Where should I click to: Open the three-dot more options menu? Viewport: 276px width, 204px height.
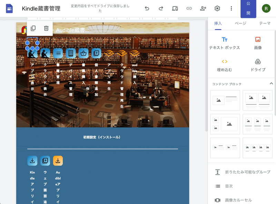(231, 8)
